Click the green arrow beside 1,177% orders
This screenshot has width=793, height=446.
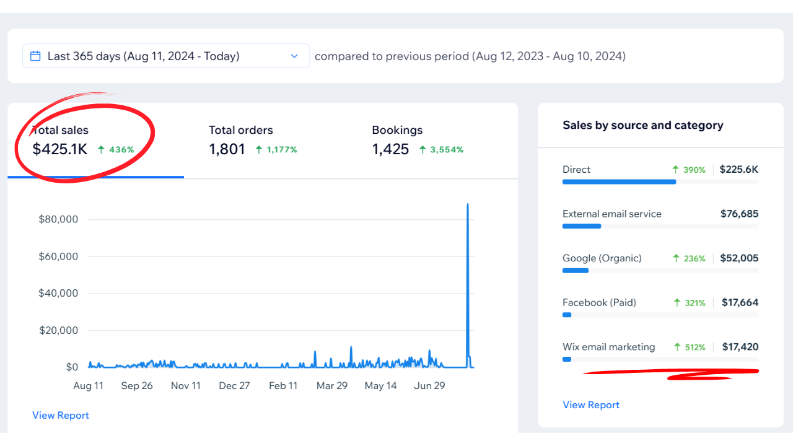click(259, 149)
